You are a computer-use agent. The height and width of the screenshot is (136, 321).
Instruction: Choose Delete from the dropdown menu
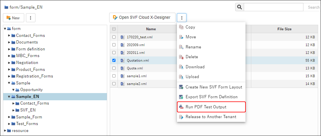tap(211, 57)
